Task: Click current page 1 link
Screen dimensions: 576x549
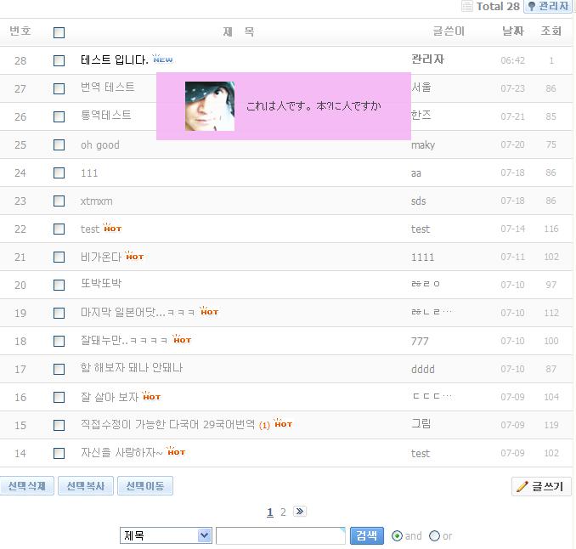Action: click(x=270, y=512)
